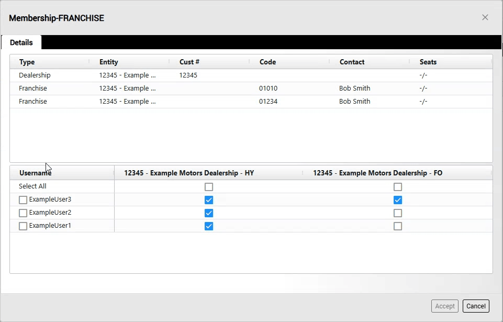Viewport: 503px width, 322px height.
Task: Check ExampleUser1 under the FO column
Action: pyautogui.click(x=398, y=226)
